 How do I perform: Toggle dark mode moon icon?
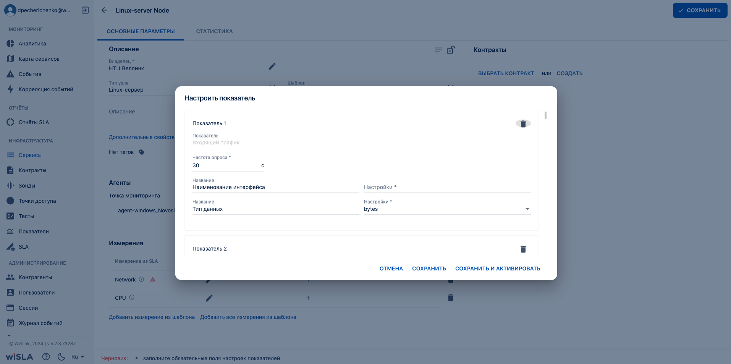[61, 357]
